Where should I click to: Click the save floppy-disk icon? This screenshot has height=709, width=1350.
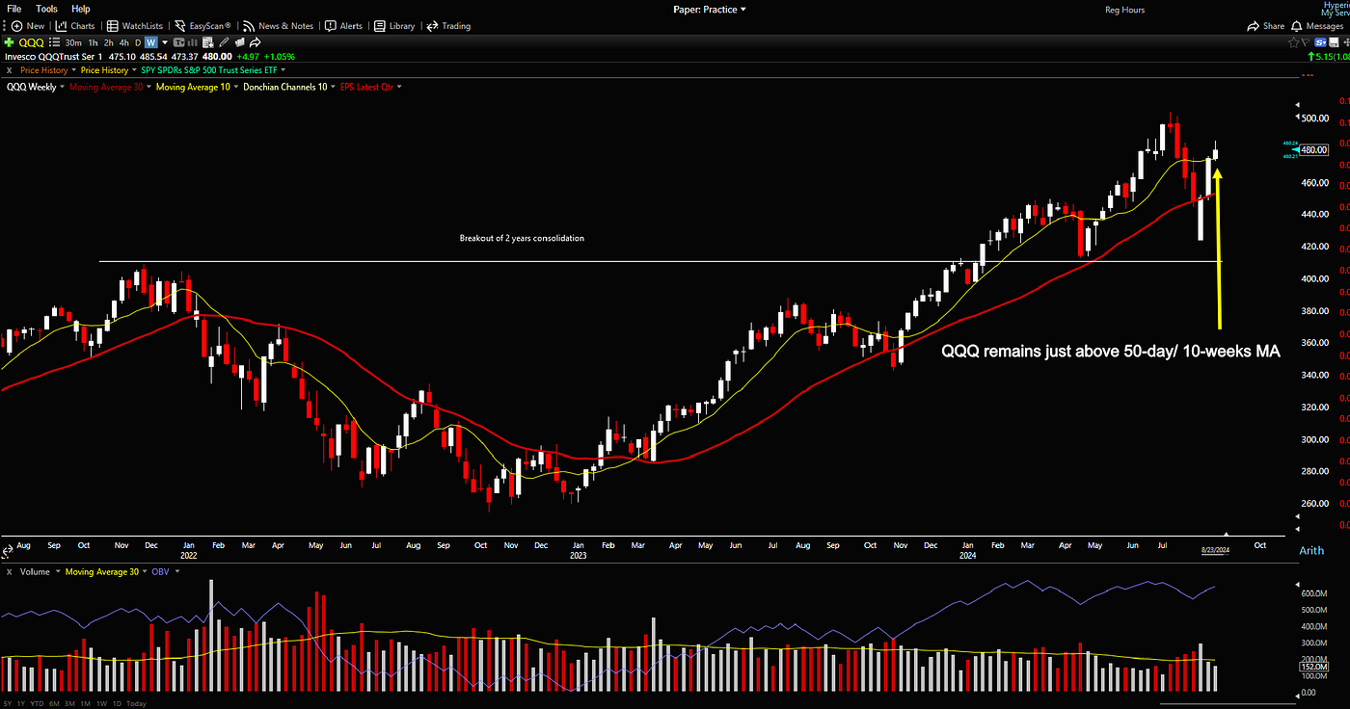point(1334,42)
